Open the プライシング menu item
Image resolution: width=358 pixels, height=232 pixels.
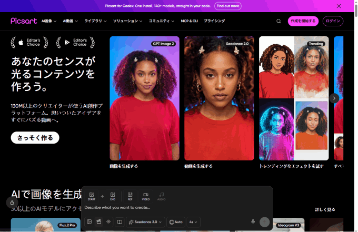point(214,21)
